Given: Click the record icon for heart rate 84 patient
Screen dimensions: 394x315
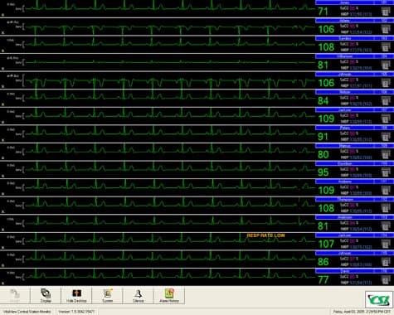Looking at the screenshot, I should 385,101.
